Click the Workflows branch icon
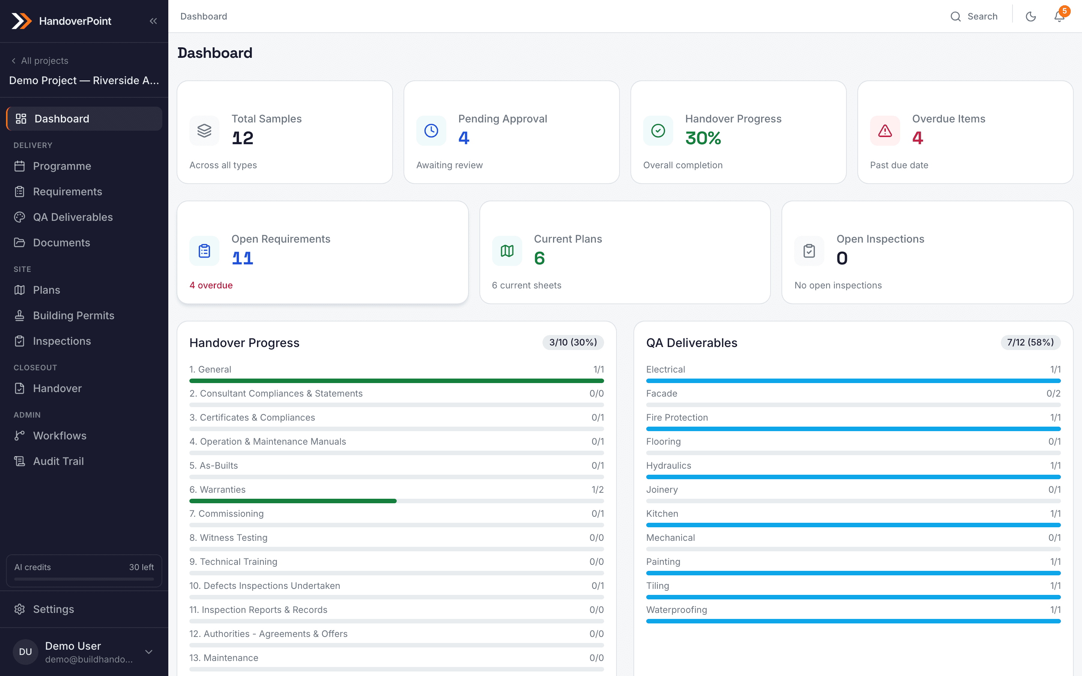 click(20, 436)
